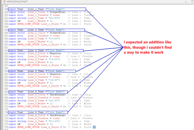Place cursor in code line 38 Line_1_Text
The width and height of the screenshot is (194, 130).
[36, 9]
